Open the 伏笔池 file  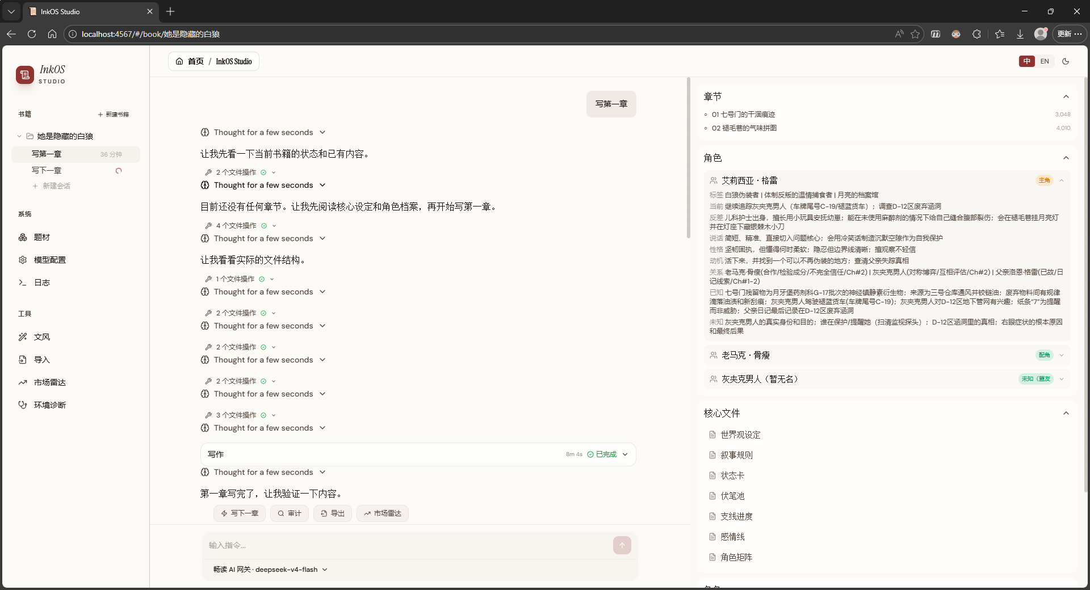pos(732,496)
